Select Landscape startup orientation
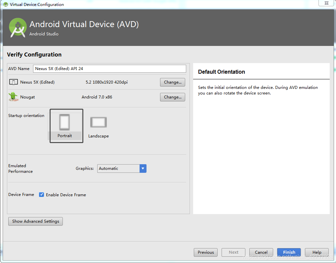This screenshot has width=336, height=263. point(98,127)
